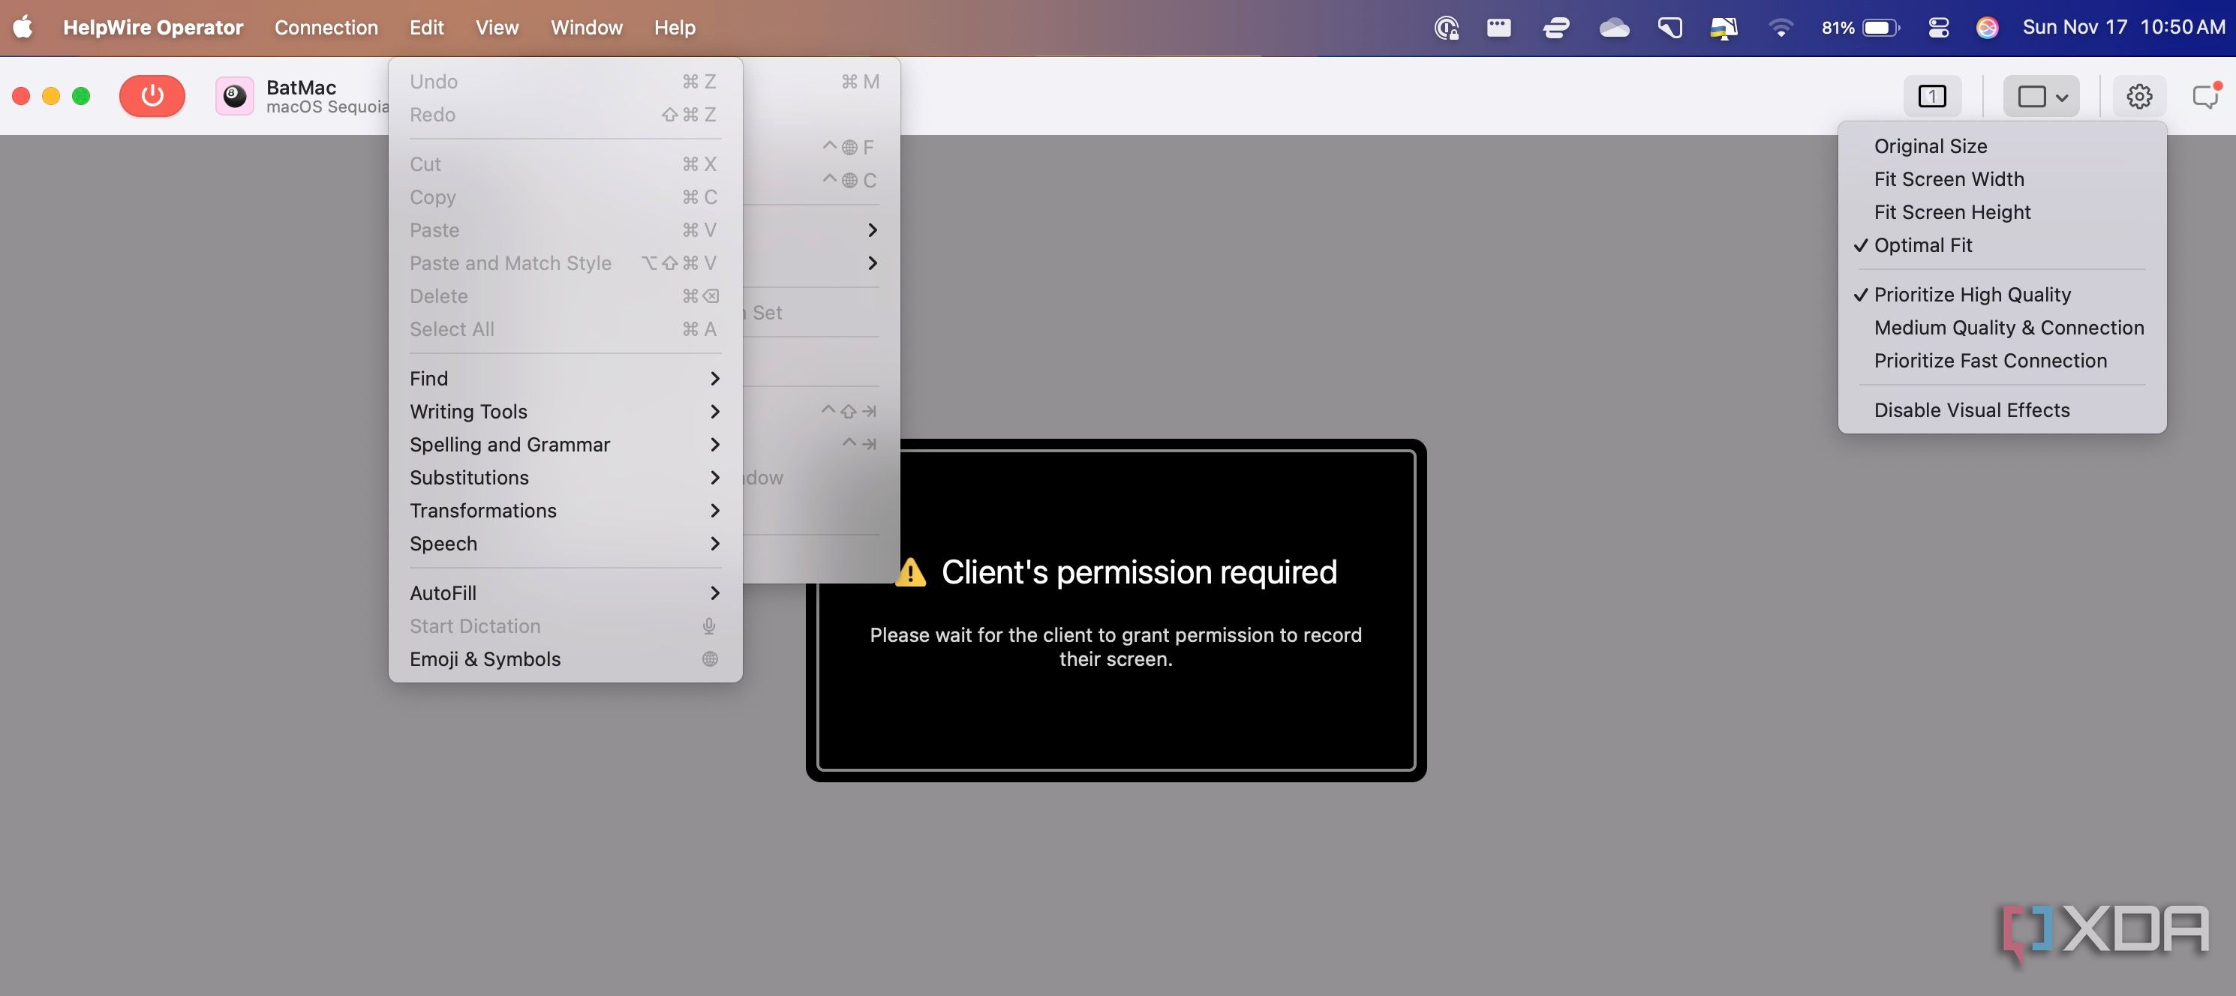Viewport: 2236px width, 996px height.
Task: Open the chat panel with unread notification
Action: (x=2204, y=95)
